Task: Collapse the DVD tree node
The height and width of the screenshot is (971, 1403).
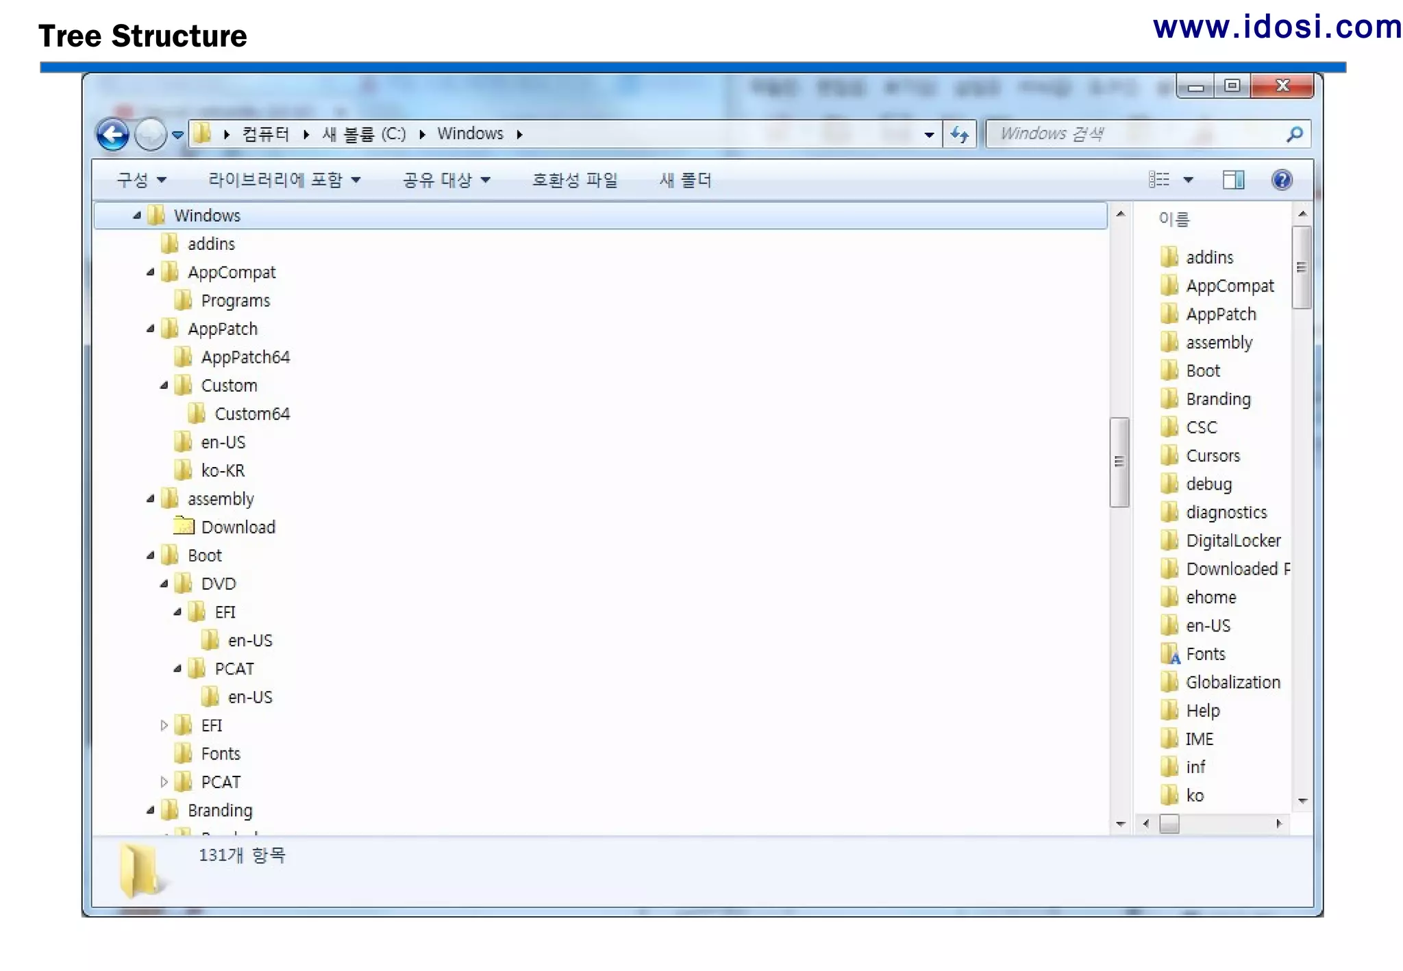Action: pyautogui.click(x=164, y=583)
